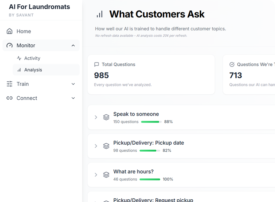
Task: Expand the What are hours? topic row
Action: pos(96,175)
